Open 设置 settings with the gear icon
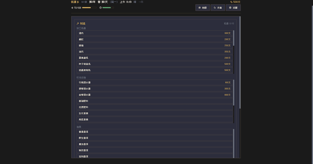The height and width of the screenshot is (164, 313). [x=233, y=8]
